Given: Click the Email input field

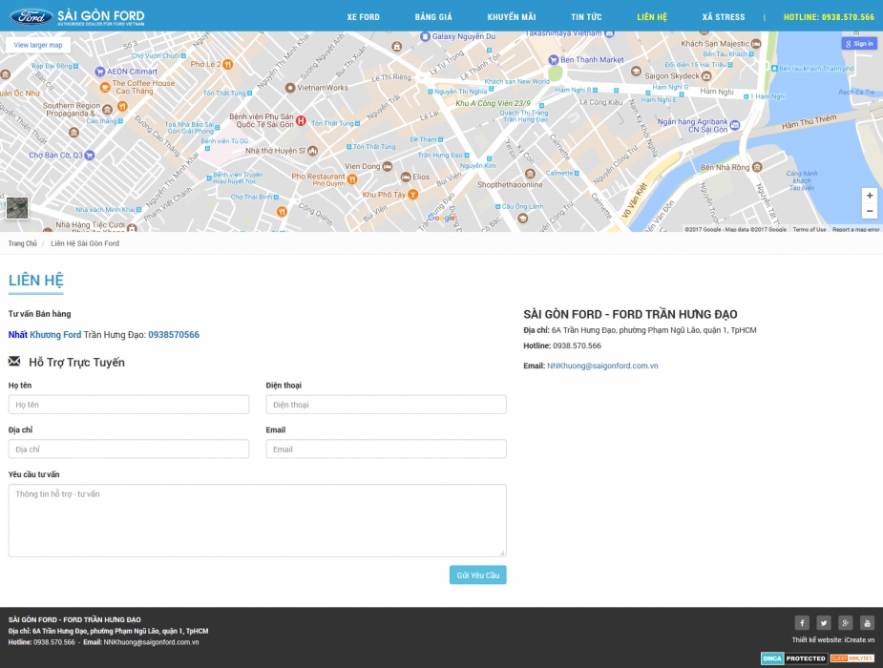Looking at the screenshot, I should tap(386, 449).
